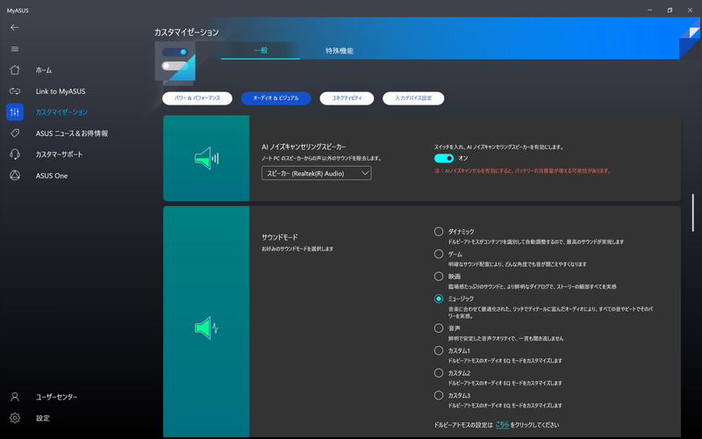Toggle AI noise-canceling speaker switch

tap(444, 158)
